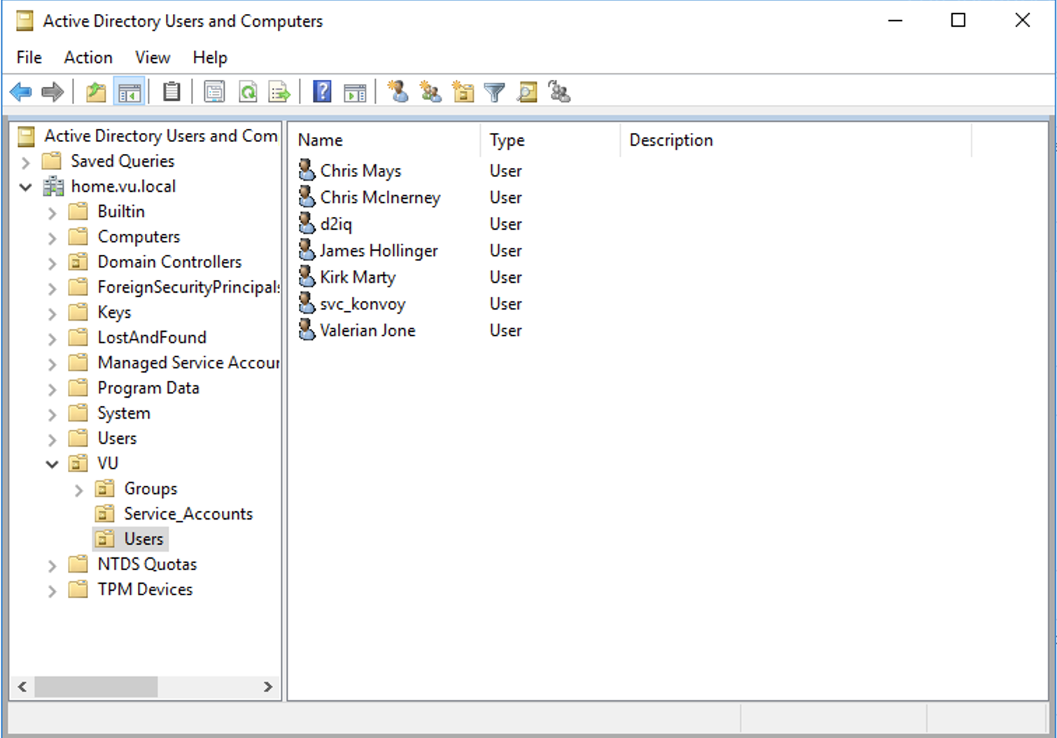Toggle the Show/Hide Action Pane icon
Viewport: 1057px width, 738px height.
coord(355,92)
